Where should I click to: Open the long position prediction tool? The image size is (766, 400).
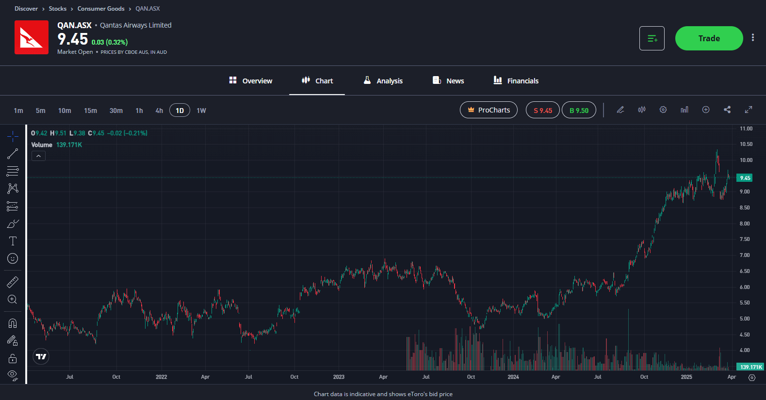tap(13, 206)
